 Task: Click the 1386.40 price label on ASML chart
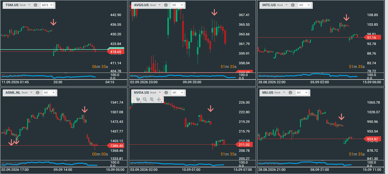coord(115,146)
